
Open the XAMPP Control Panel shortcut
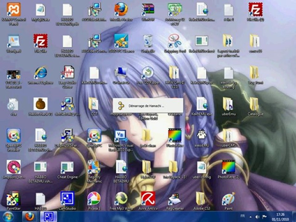pyautogui.click(x=14, y=10)
